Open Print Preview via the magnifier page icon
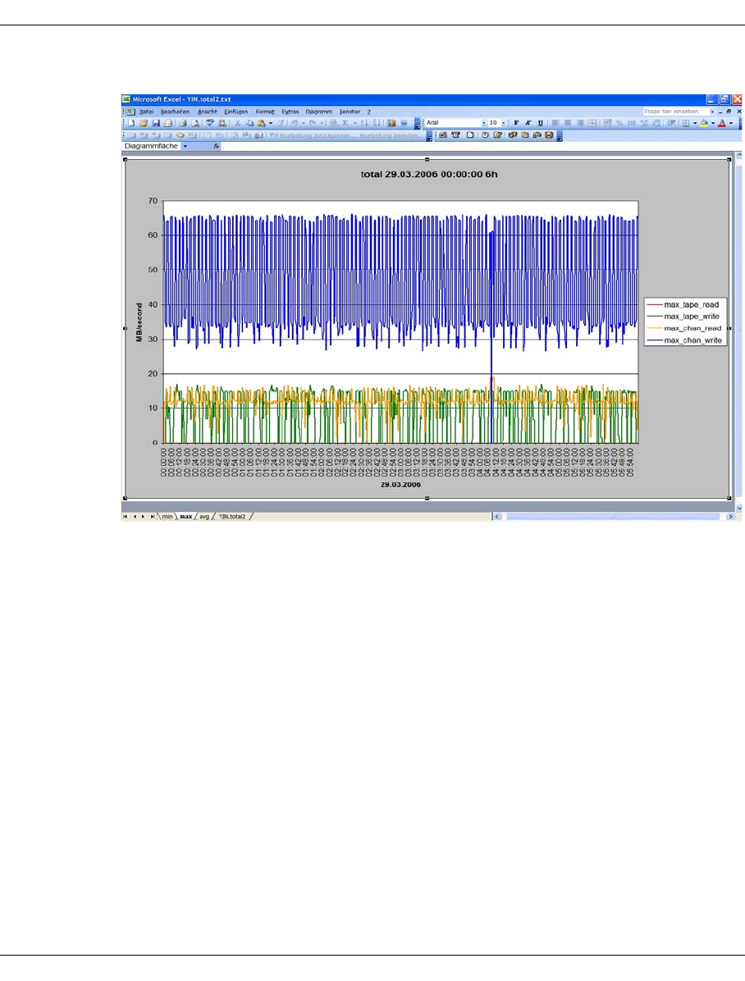Image resolution: width=745 pixels, height=981 pixels. click(x=195, y=123)
